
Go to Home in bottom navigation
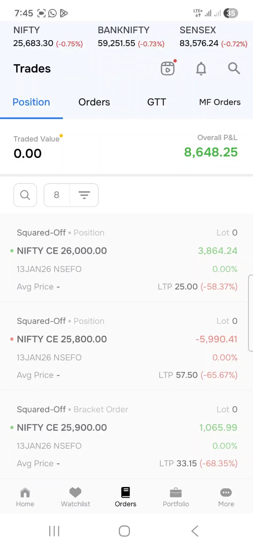[x=25, y=497]
